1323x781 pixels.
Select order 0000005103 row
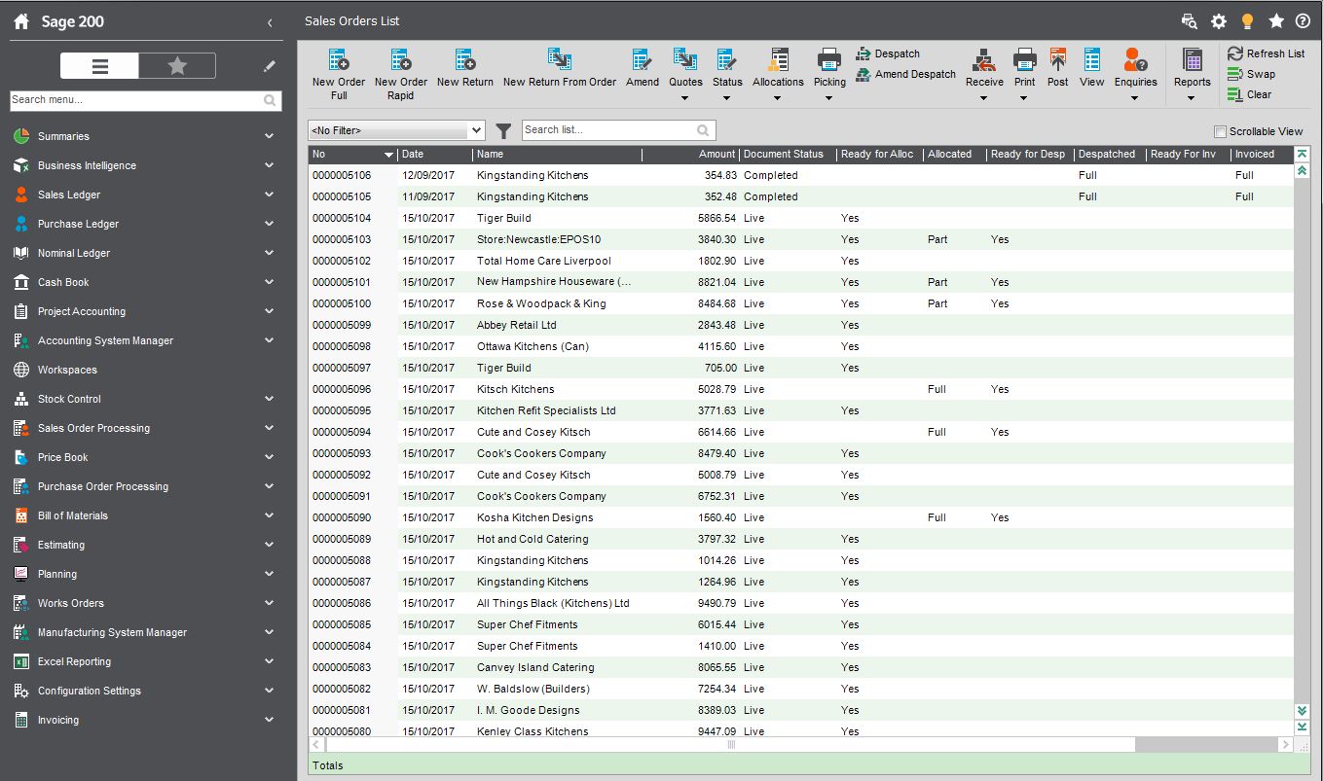[800, 239]
